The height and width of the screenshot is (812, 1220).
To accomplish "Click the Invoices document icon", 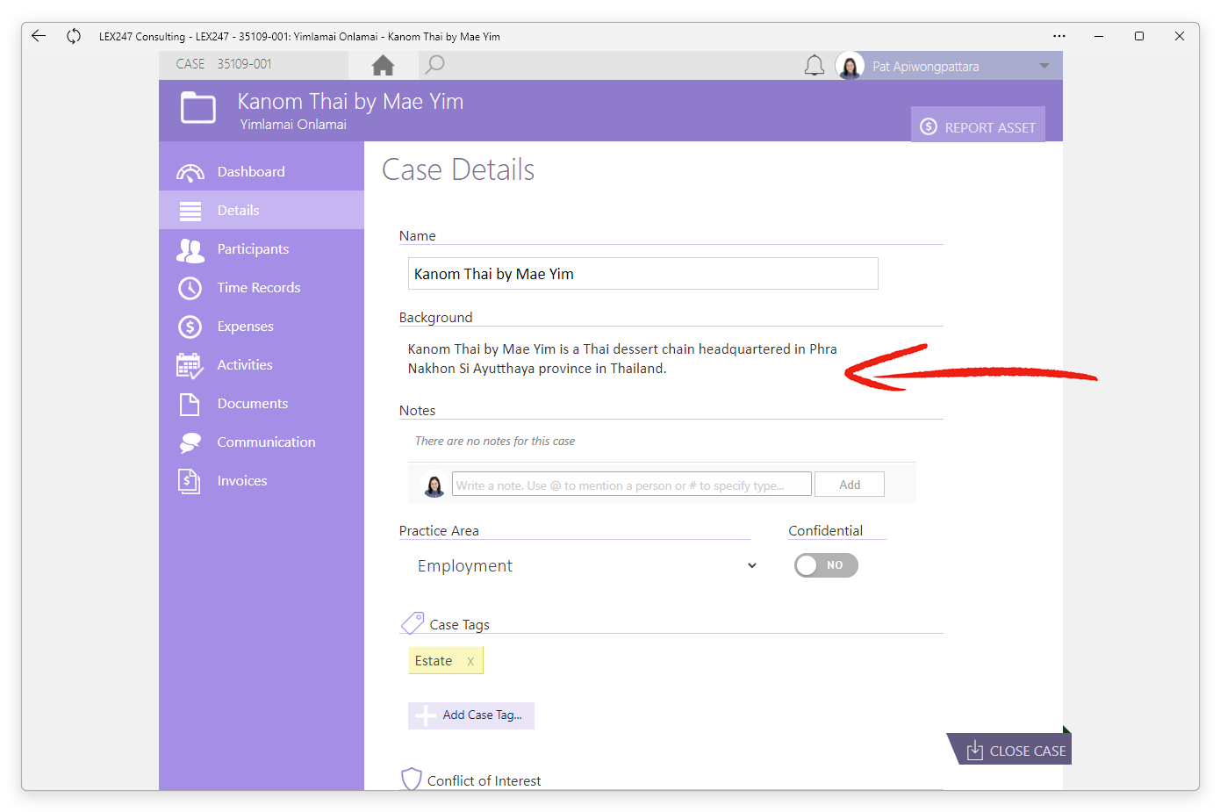I will [190, 481].
